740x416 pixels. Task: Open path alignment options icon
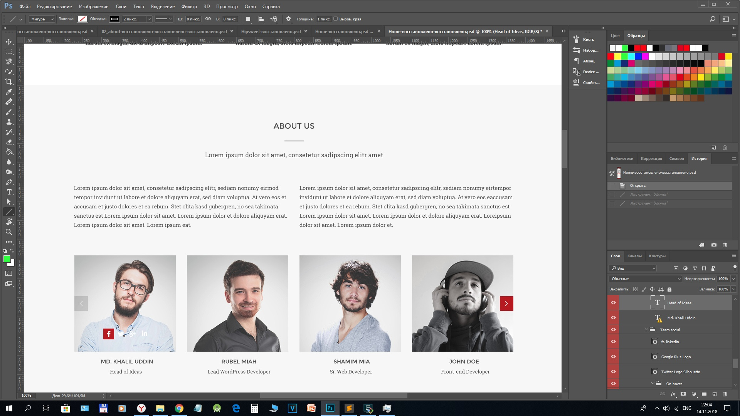261,19
